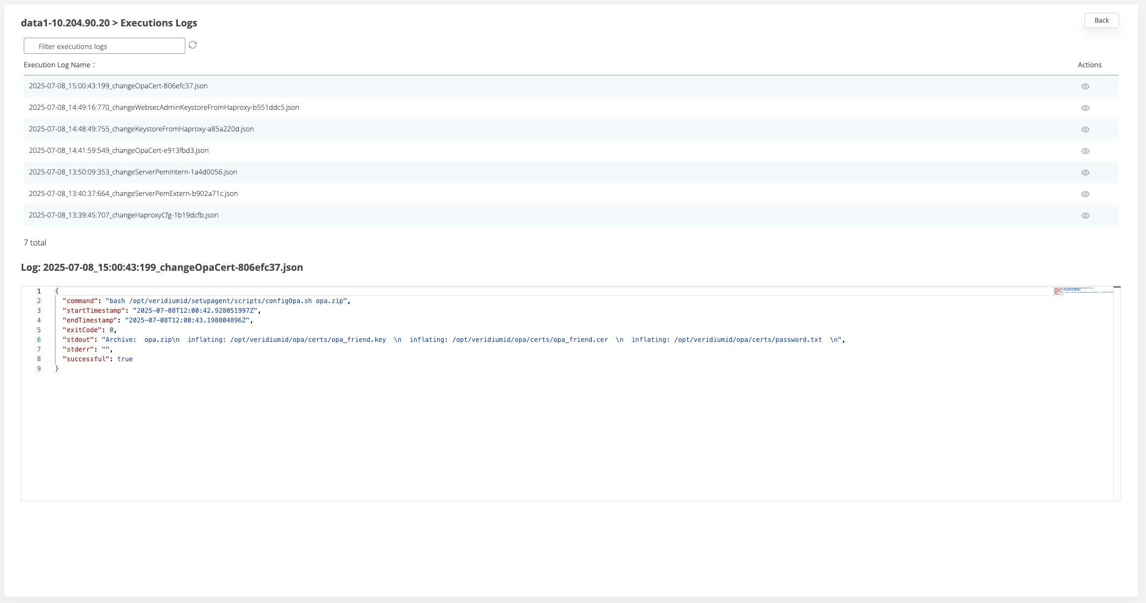The image size is (1146, 603).
Task: View the changeServerPemExtern-b902a71c.json log
Action: pos(1085,194)
